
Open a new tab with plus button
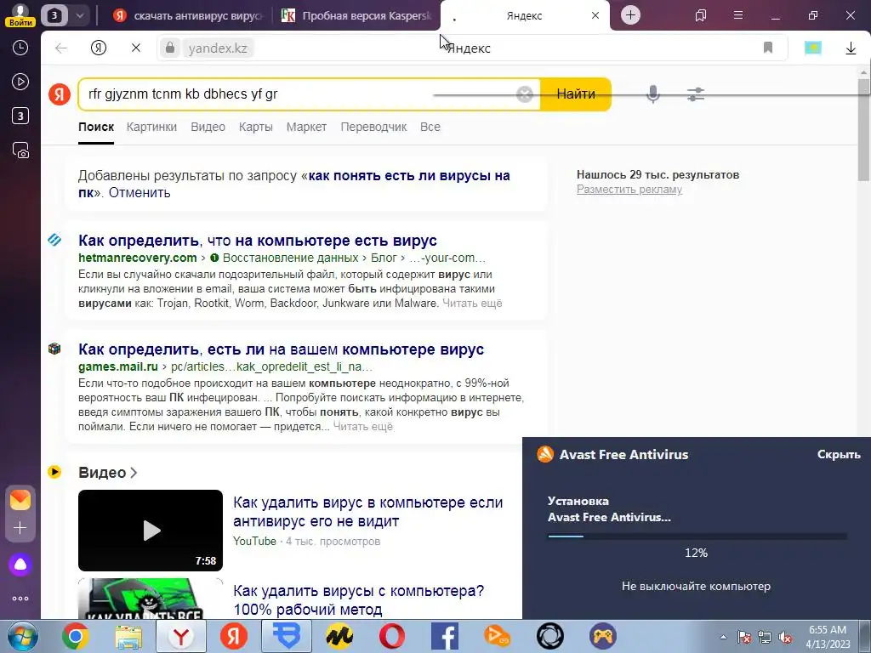tap(630, 15)
